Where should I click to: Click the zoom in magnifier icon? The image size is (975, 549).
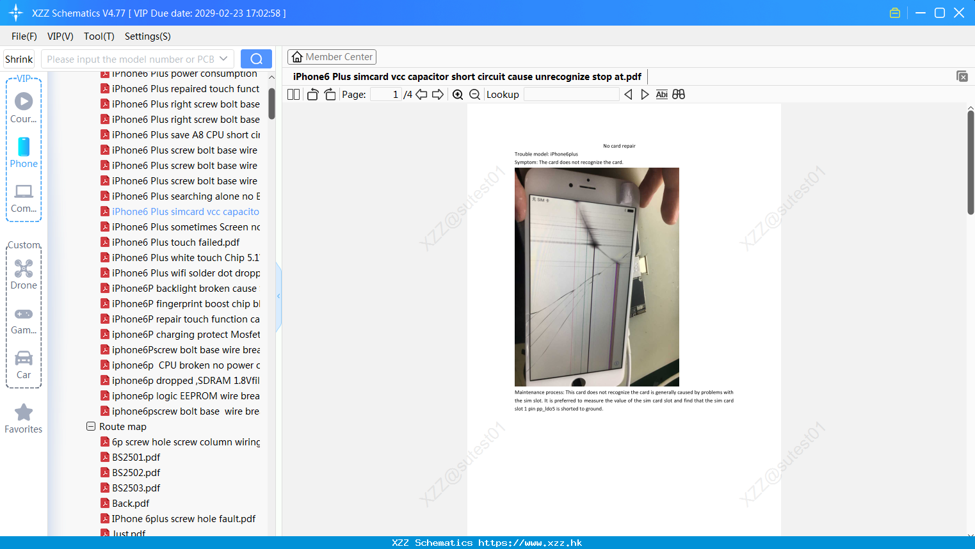coord(458,94)
